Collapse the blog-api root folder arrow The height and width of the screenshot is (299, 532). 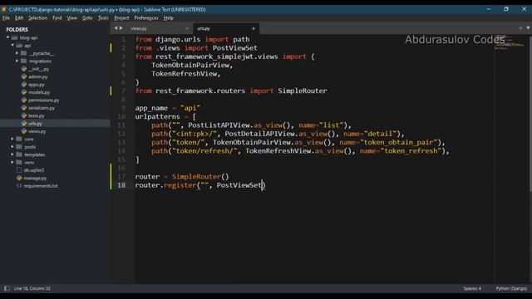(x=7, y=37)
